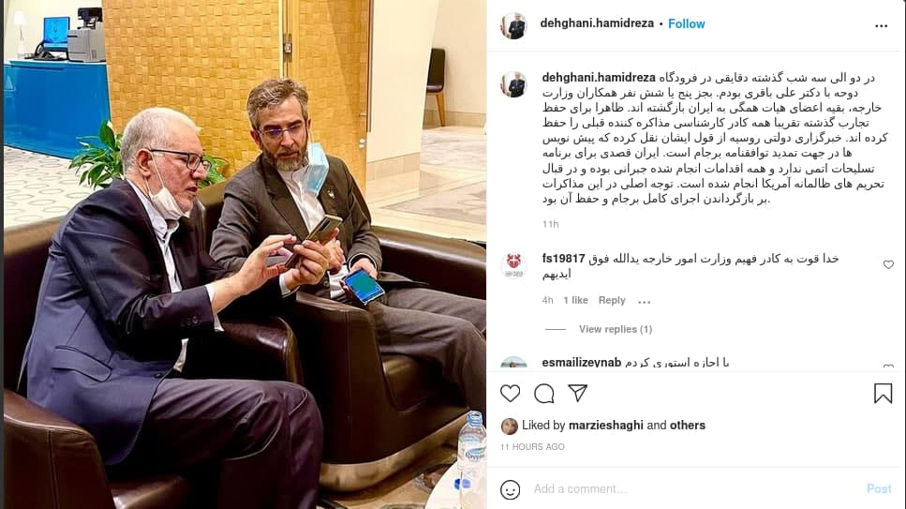Save post with the bookmark icon
The height and width of the screenshot is (509, 906).
883,394
